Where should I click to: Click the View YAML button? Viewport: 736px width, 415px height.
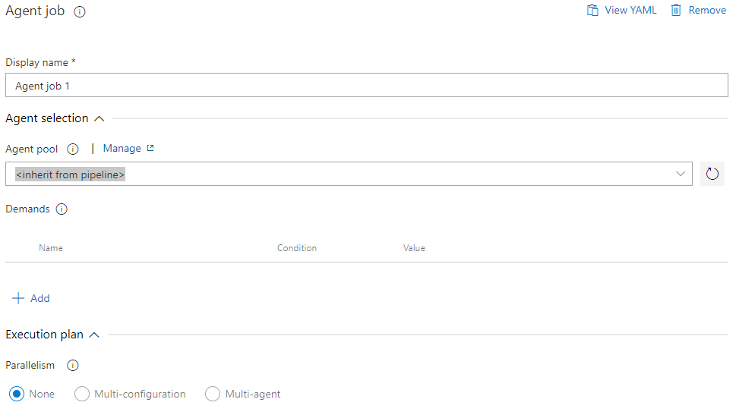click(x=630, y=11)
